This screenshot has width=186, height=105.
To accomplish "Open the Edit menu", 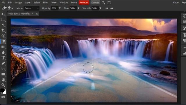I will point(10,3).
